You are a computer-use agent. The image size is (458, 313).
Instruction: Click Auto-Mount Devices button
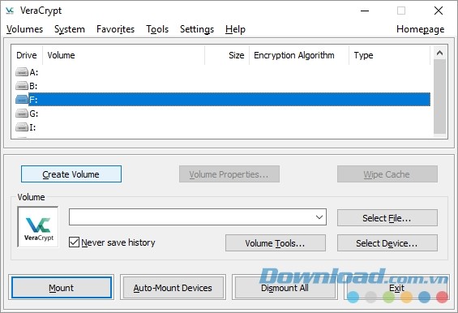(173, 288)
